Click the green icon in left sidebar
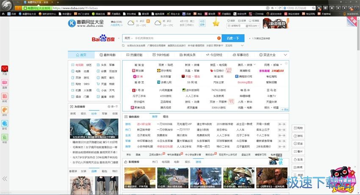360x195 pixels. [5, 137]
